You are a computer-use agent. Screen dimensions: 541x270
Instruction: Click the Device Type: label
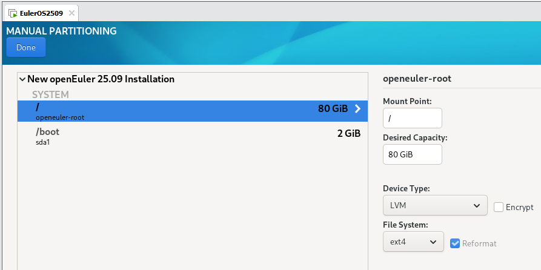click(x=407, y=189)
